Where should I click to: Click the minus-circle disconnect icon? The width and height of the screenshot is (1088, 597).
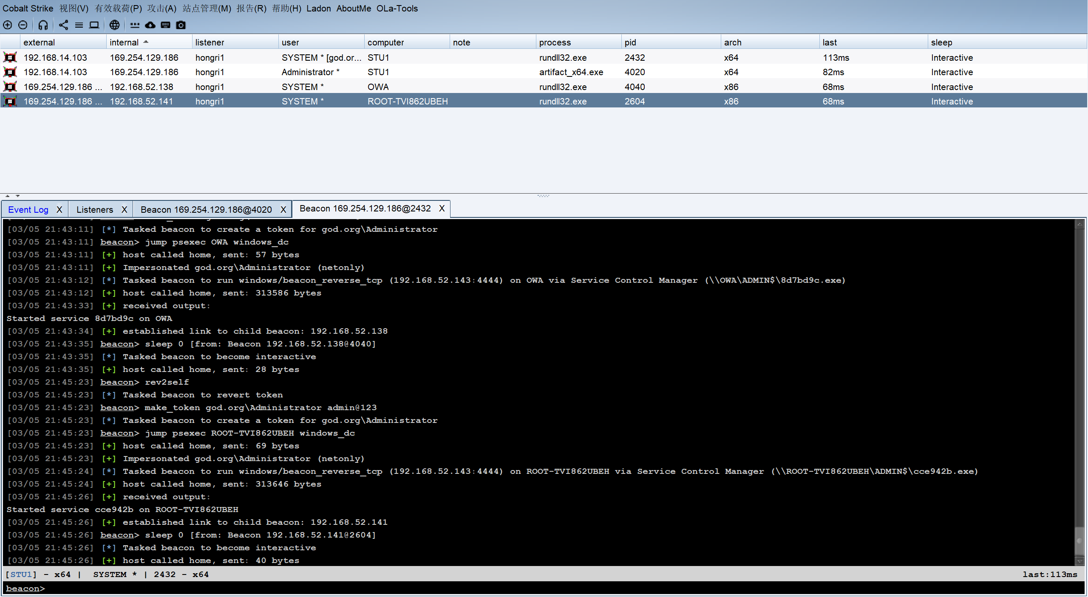tap(23, 25)
